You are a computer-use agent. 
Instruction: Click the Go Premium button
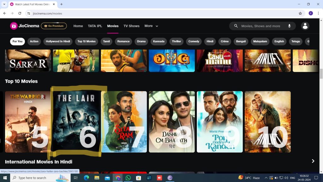coord(54,26)
